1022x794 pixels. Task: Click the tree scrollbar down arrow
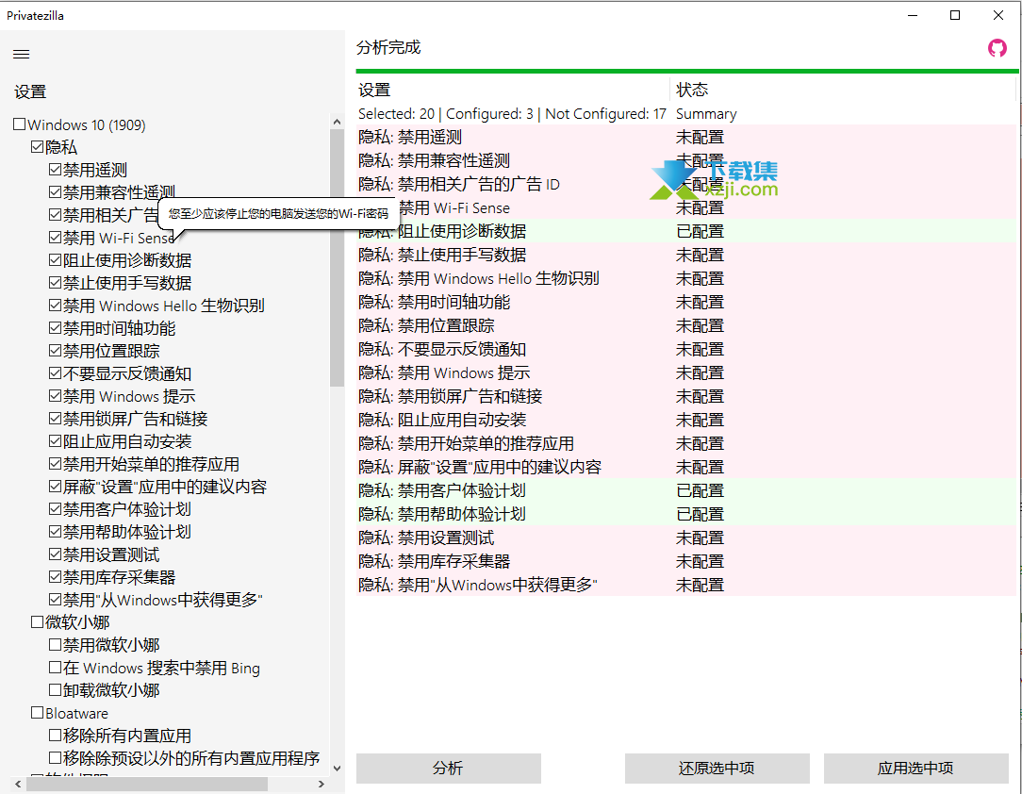337,769
